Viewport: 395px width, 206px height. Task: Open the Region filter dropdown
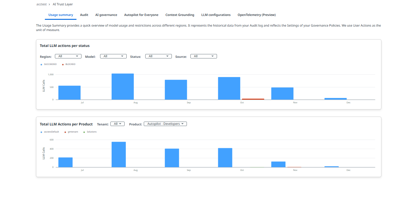tap(68, 56)
